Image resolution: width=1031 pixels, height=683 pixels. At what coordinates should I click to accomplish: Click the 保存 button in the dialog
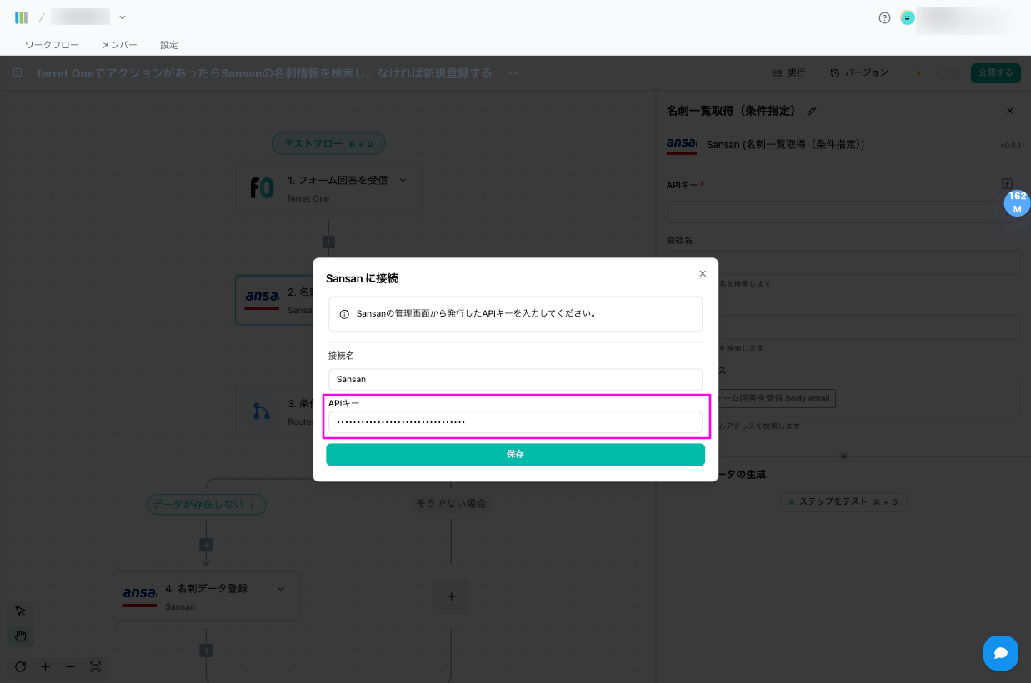(515, 455)
